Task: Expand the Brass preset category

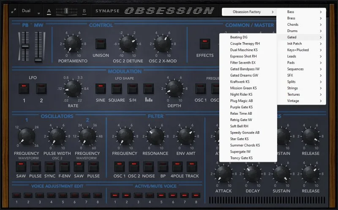Action: pyautogui.click(x=301, y=18)
